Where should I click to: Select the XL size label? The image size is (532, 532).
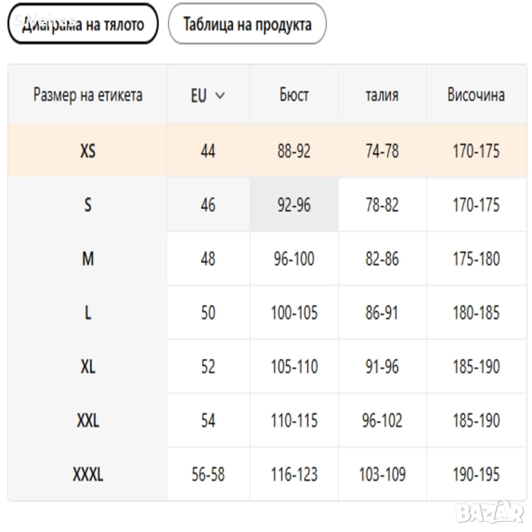(x=87, y=367)
